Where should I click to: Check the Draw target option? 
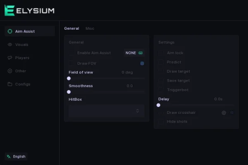click(161, 71)
